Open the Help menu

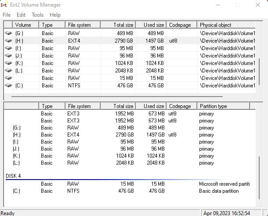tap(55, 14)
